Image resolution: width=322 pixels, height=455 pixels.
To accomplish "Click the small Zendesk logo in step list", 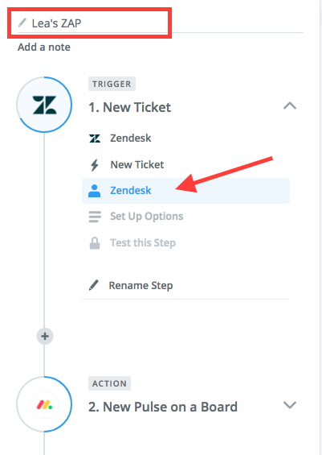I will pyautogui.click(x=95, y=139).
